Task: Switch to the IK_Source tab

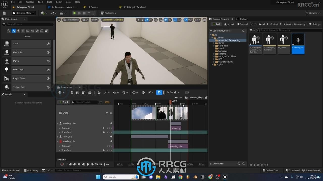Action: (92, 7)
